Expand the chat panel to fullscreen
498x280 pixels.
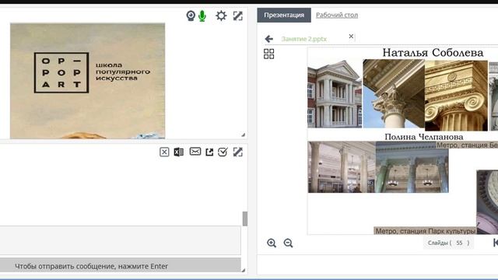click(x=238, y=152)
